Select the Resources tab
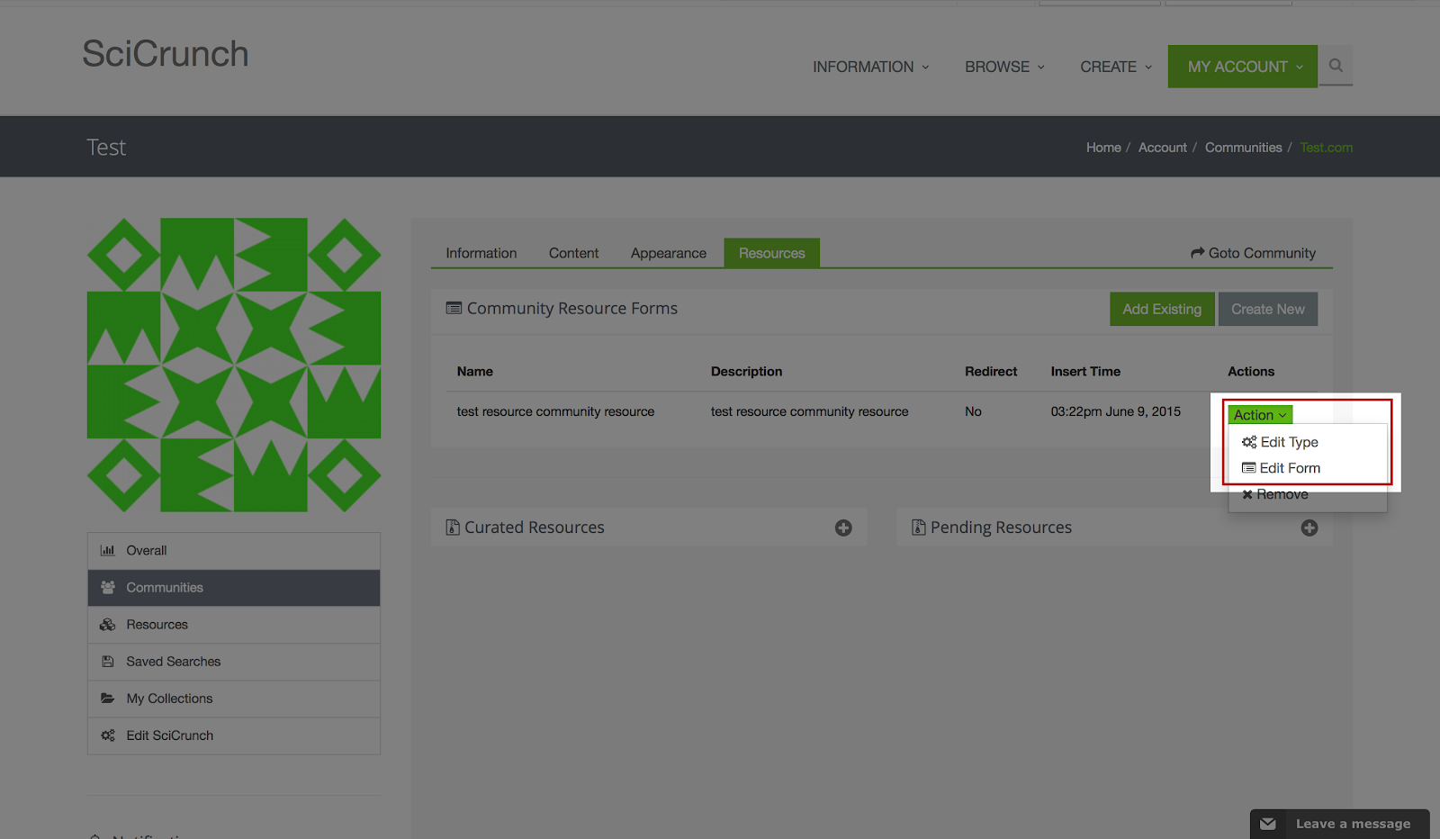Screen dimensions: 1440x839 (772, 253)
